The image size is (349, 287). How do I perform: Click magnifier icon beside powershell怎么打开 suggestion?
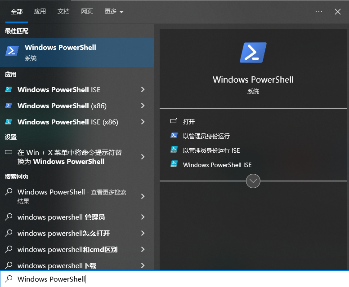pyautogui.click(x=9, y=233)
